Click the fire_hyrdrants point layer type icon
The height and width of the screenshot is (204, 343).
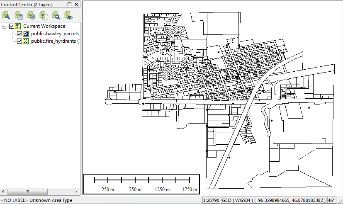(x=26, y=41)
